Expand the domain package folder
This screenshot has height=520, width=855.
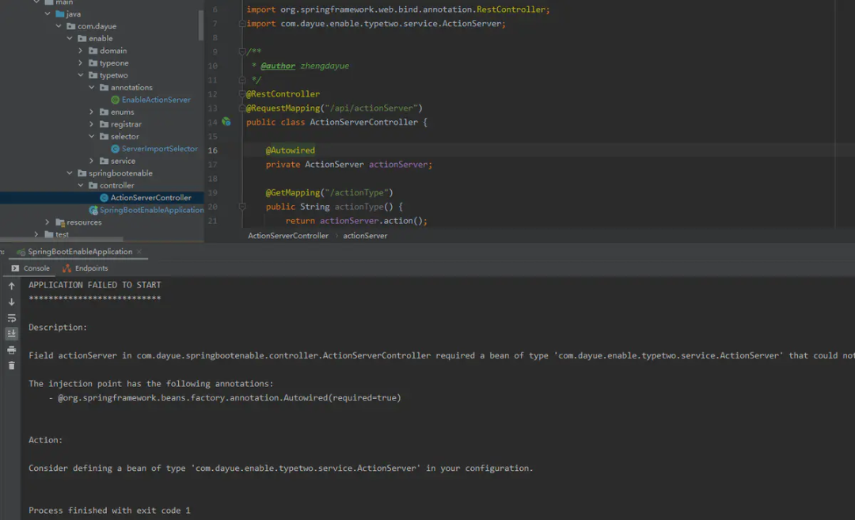tap(82, 51)
